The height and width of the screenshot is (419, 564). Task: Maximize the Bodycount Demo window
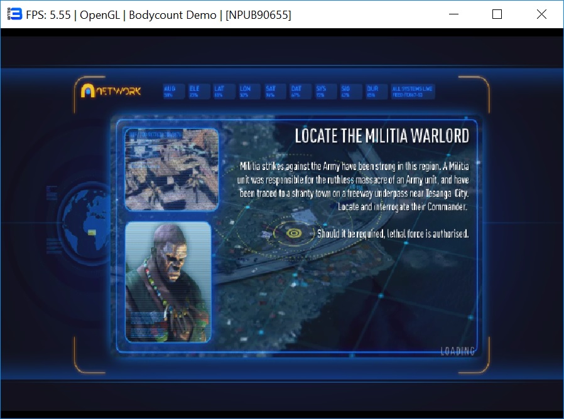point(497,14)
